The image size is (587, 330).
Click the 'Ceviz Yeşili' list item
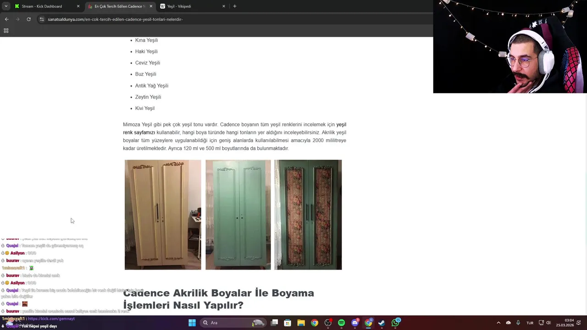point(148,63)
